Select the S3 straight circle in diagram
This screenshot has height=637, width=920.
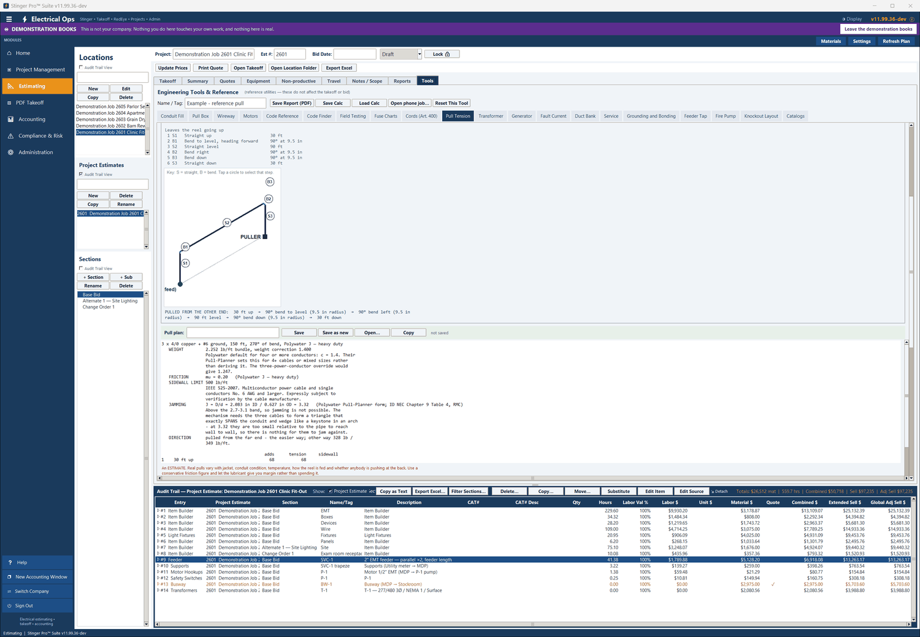(270, 216)
